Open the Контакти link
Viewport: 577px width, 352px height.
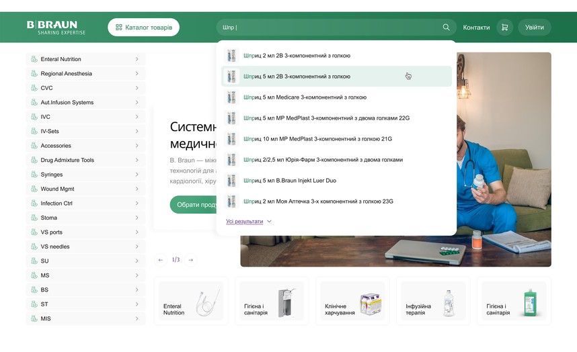click(x=476, y=27)
